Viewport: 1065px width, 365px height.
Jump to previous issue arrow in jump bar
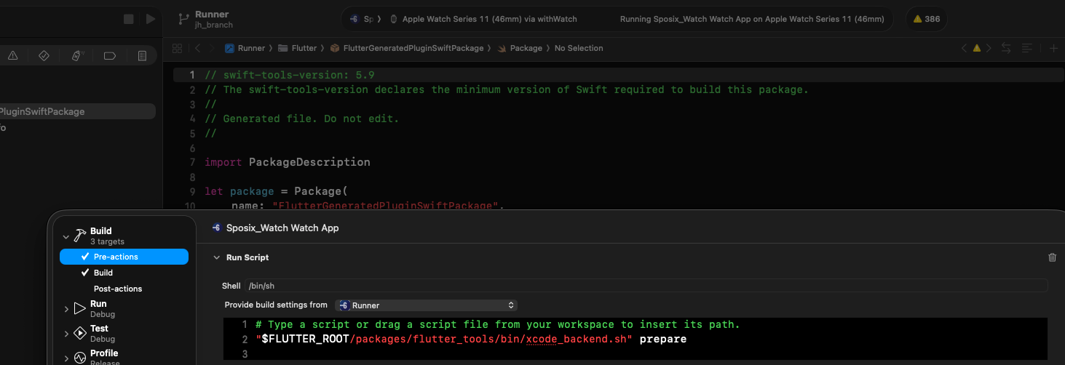coord(964,48)
